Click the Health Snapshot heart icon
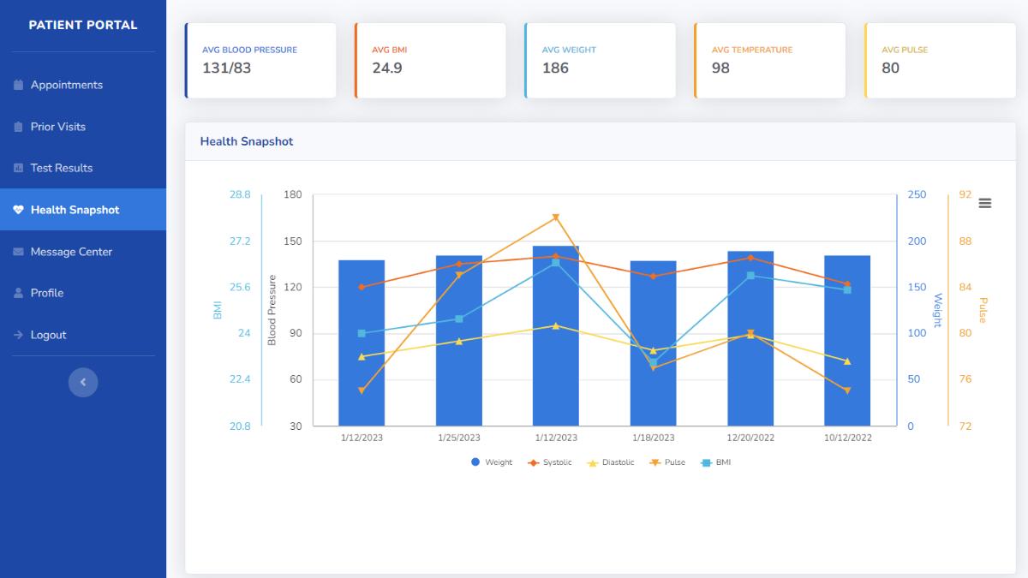The height and width of the screenshot is (578, 1028). point(20,210)
